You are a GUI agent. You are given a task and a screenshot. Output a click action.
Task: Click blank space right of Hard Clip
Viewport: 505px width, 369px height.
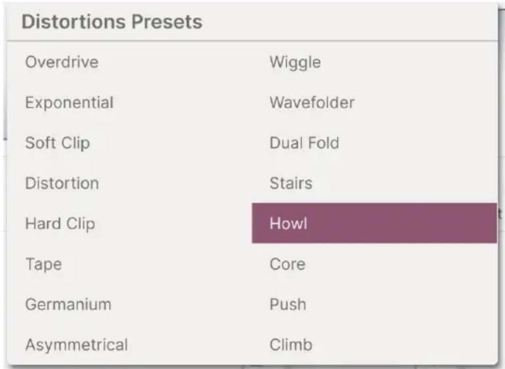[174, 223]
